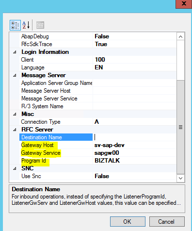
Task: Click the R/3 System Name value field
Action: (134, 106)
